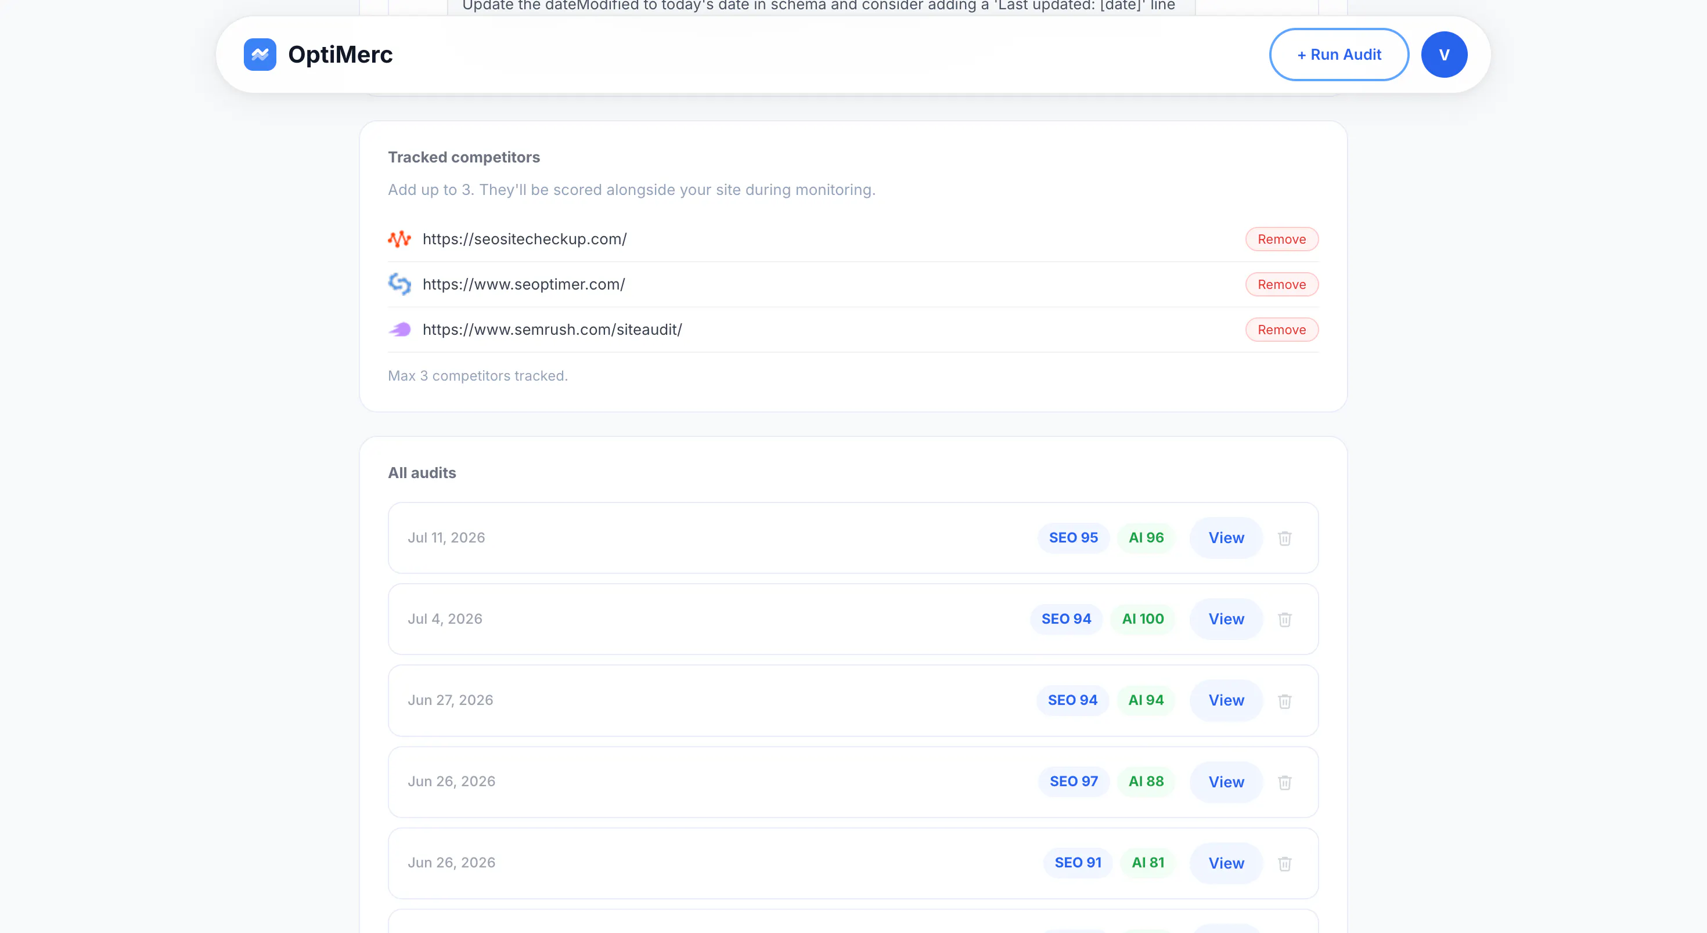1707x933 pixels.
Task: Delete the SEO 91 audit entry
Action: [x=1284, y=863]
